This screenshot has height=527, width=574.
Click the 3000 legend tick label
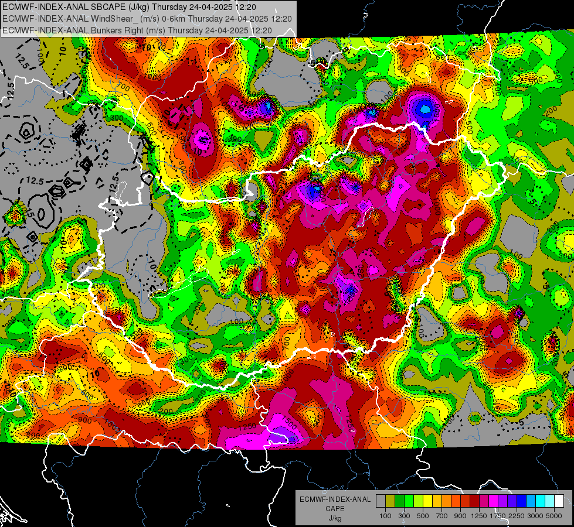(535, 516)
